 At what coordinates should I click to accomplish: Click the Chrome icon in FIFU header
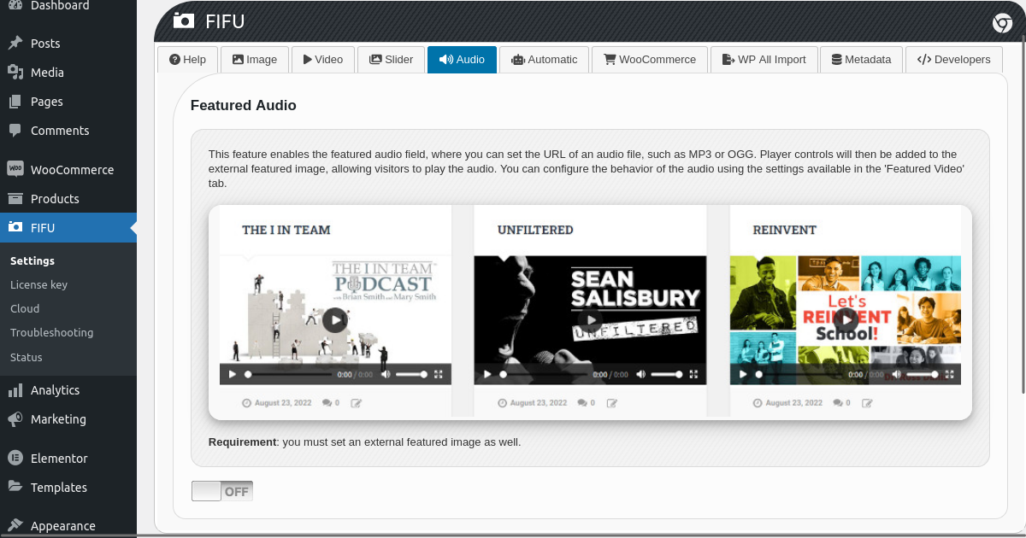(1003, 23)
